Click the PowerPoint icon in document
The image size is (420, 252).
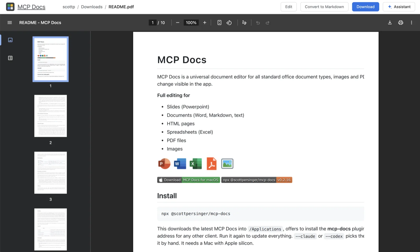tap(164, 164)
